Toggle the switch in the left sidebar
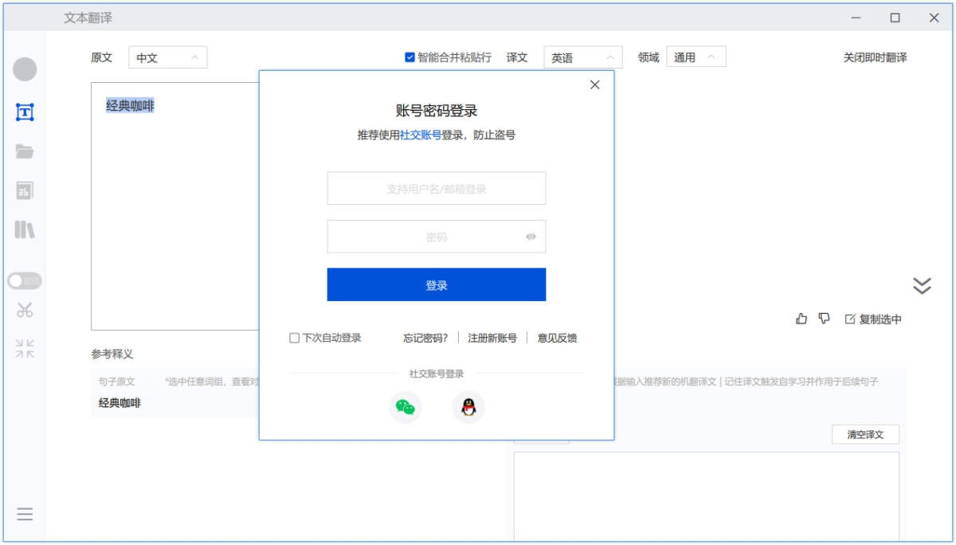 [x=25, y=280]
